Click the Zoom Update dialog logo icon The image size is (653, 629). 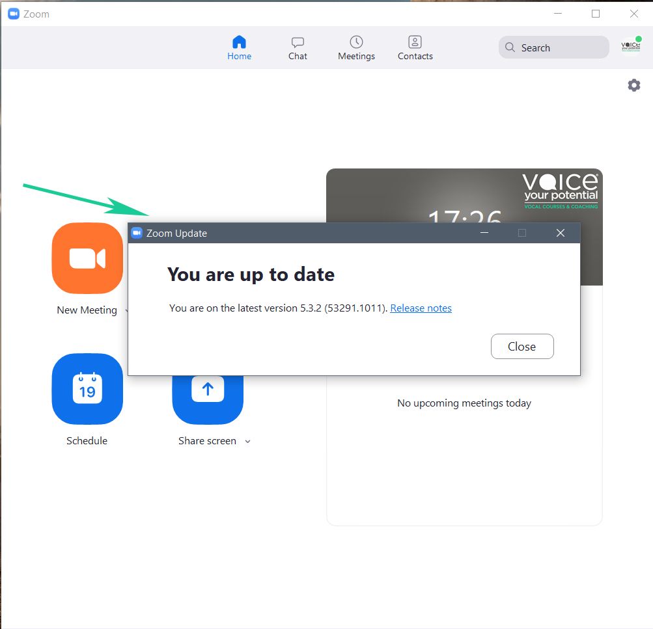(x=137, y=233)
